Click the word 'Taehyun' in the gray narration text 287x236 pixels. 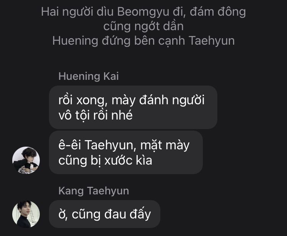(212, 41)
